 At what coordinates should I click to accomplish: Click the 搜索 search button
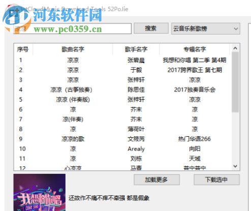click(x=151, y=28)
